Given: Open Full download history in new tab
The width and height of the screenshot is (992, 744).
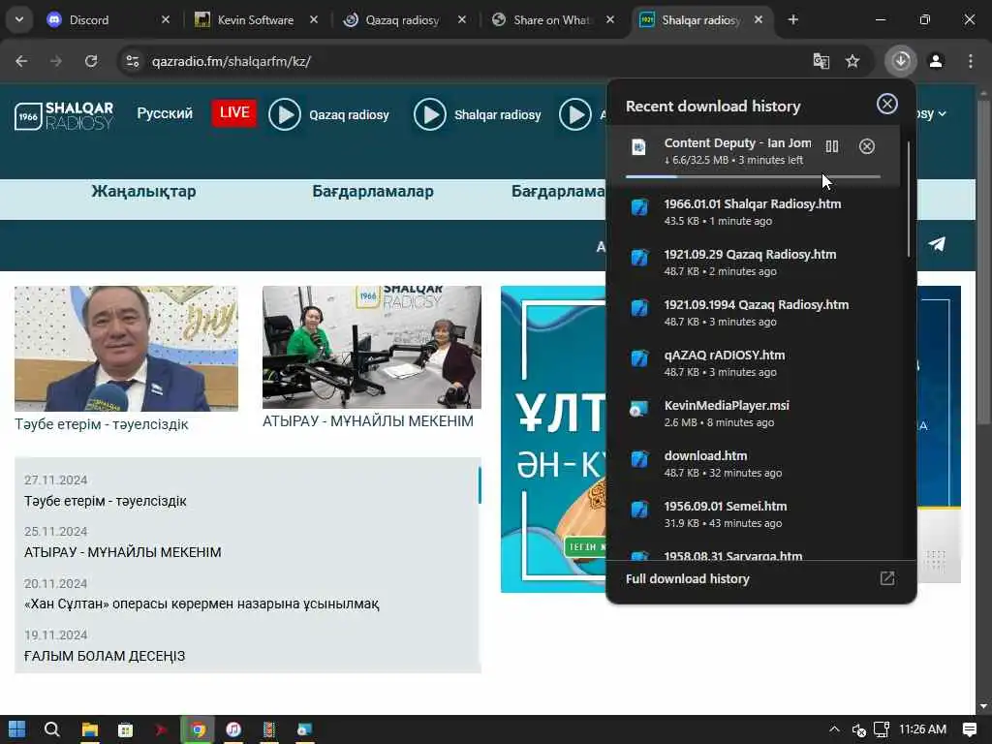Looking at the screenshot, I should coord(887,578).
